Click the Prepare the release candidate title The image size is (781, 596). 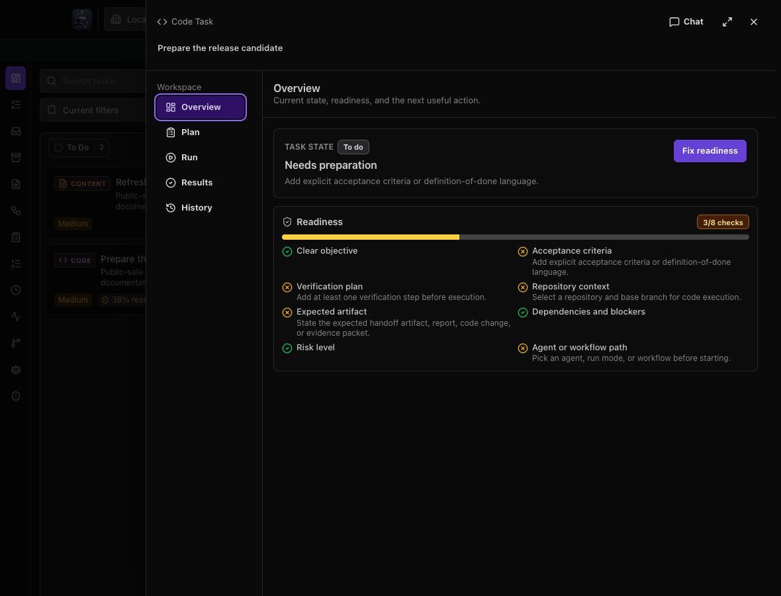220,48
